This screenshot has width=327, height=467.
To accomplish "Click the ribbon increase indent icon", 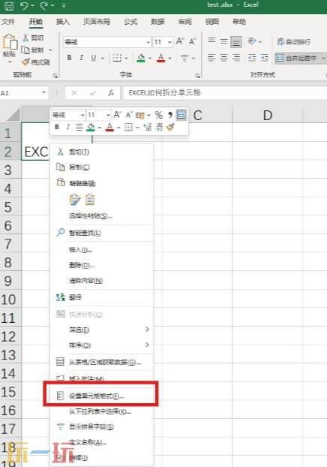I will click(x=264, y=58).
